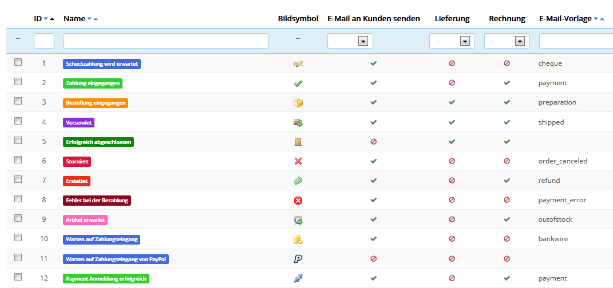
Task: Toggle the Lieferung status for Zahlung eingegangen
Action: pyautogui.click(x=452, y=83)
